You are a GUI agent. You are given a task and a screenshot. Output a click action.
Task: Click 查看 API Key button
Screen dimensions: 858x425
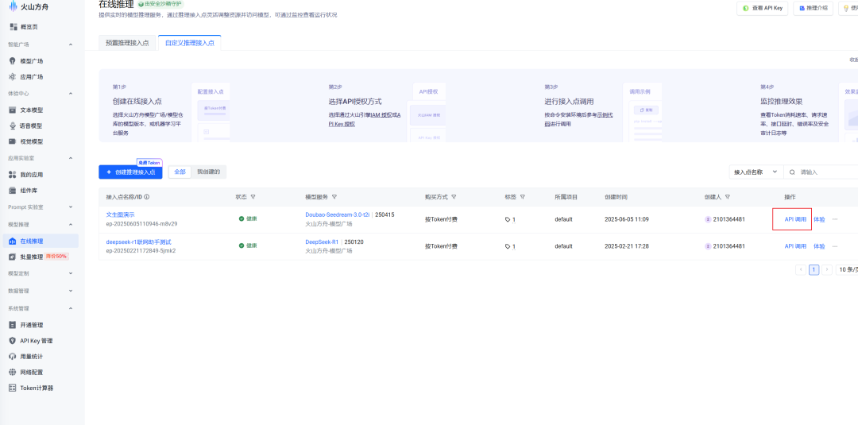(x=762, y=8)
